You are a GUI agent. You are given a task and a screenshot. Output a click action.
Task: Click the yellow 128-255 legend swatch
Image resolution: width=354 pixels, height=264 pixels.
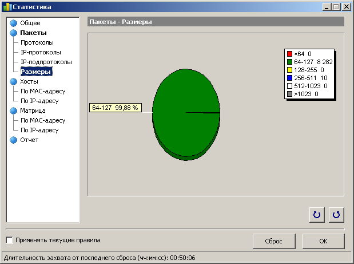(x=289, y=70)
